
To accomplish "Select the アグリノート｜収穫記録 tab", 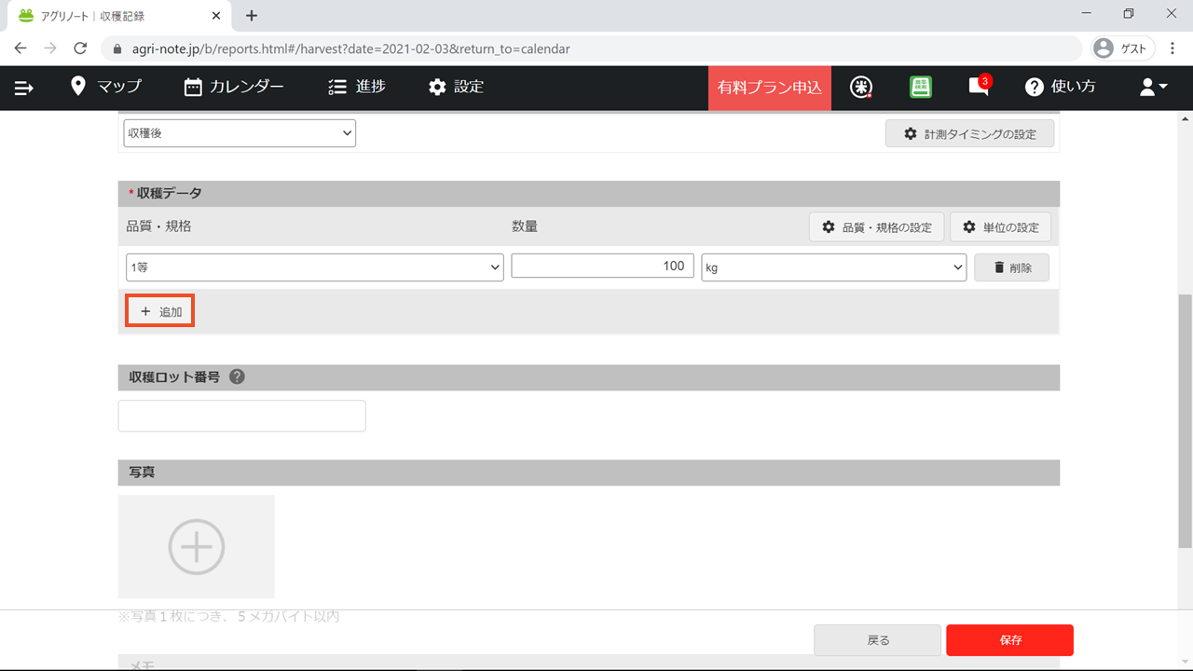I will 118,16.
